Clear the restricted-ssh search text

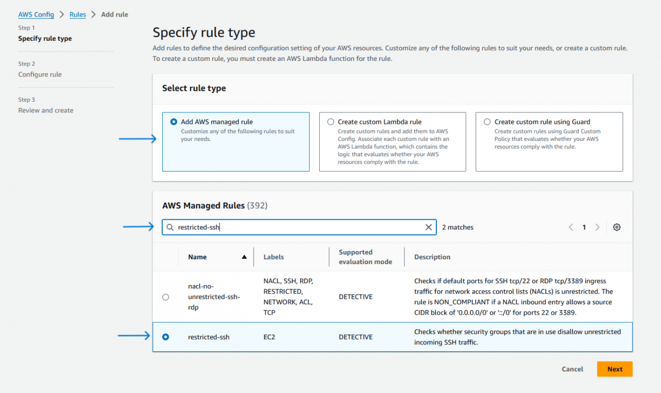(x=429, y=227)
